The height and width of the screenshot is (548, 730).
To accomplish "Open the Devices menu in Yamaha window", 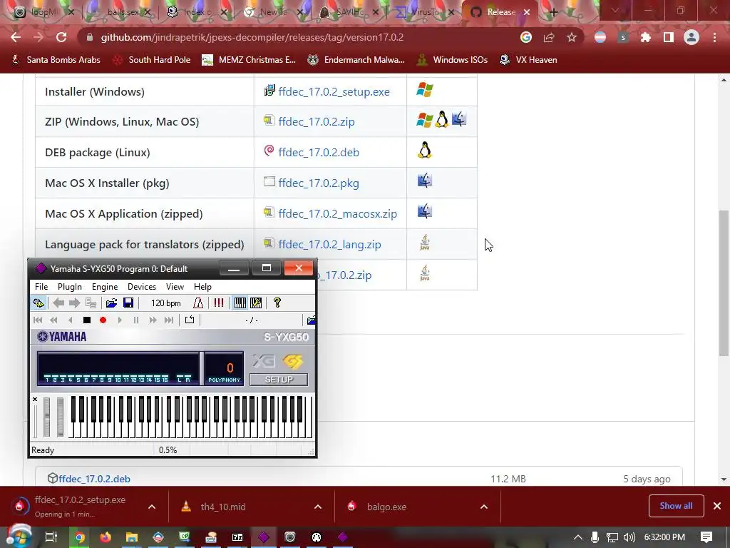I will pos(142,287).
